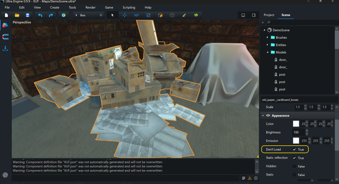339x184 pixels.
Task: Toggle the Static reflection checkbox
Action: tap(295, 158)
